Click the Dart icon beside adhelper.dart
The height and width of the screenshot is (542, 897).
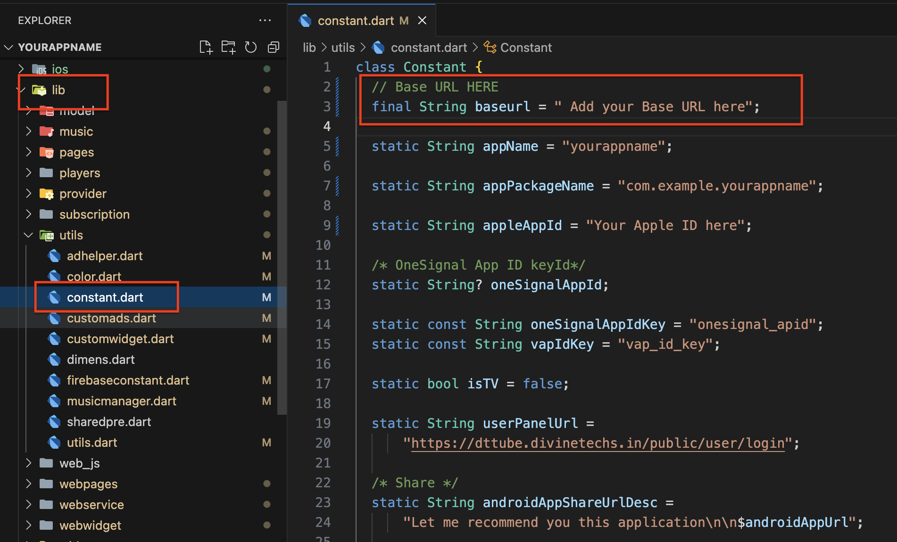click(x=55, y=256)
